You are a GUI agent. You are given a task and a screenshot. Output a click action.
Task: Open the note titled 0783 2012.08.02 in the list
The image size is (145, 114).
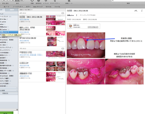(42, 31)
